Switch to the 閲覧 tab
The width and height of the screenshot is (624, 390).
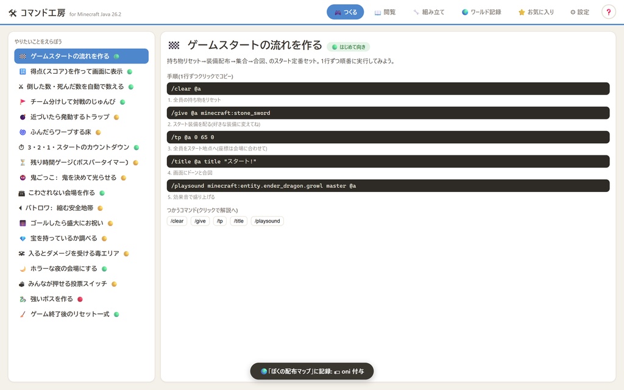(x=385, y=12)
